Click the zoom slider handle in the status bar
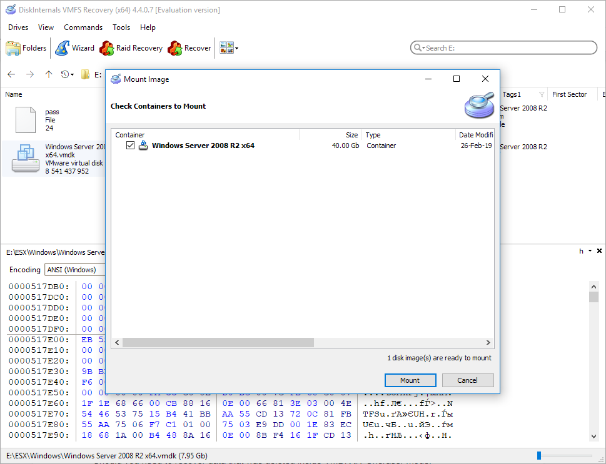Image resolution: width=606 pixels, height=464 pixels. point(539,456)
